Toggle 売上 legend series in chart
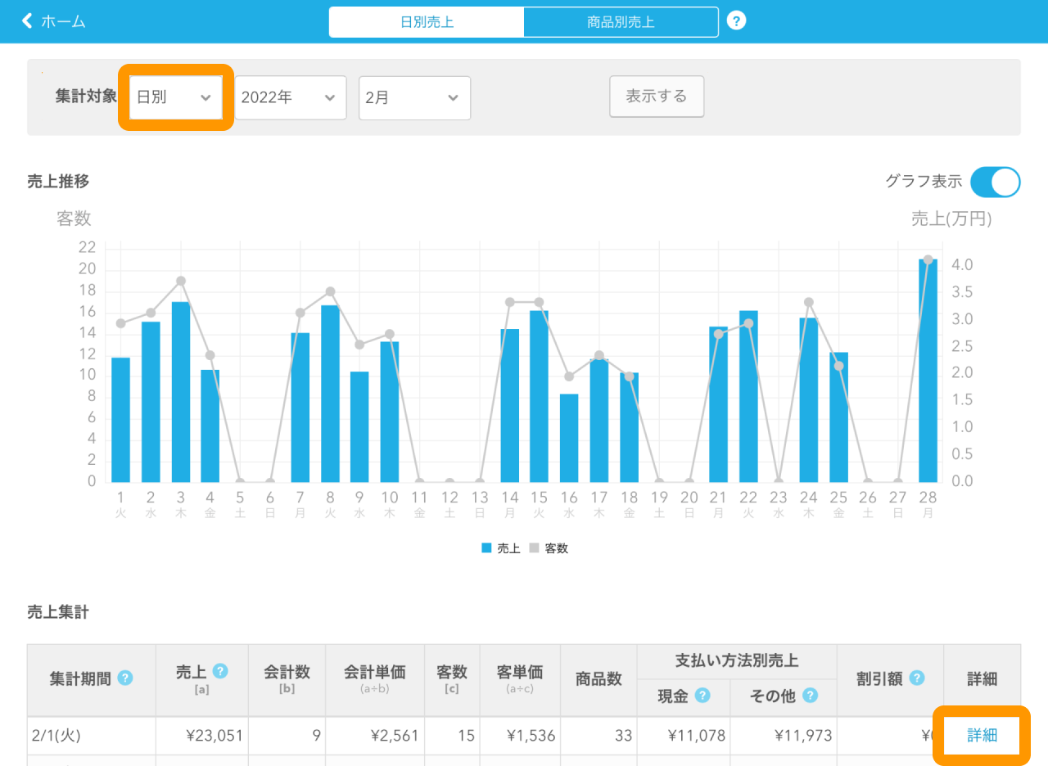Image resolution: width=1048 pixels, height=766 pixels. (x=501, y=548)
